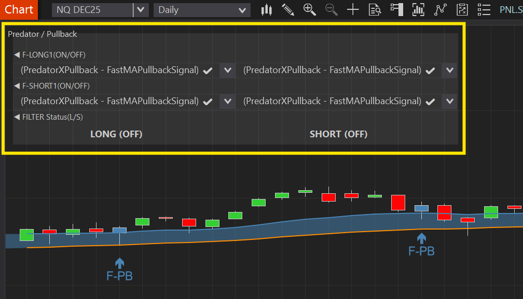The height and width of the screenshot is (299, 523).
Task: Click the Chart tab label
Action: (19, 9)
